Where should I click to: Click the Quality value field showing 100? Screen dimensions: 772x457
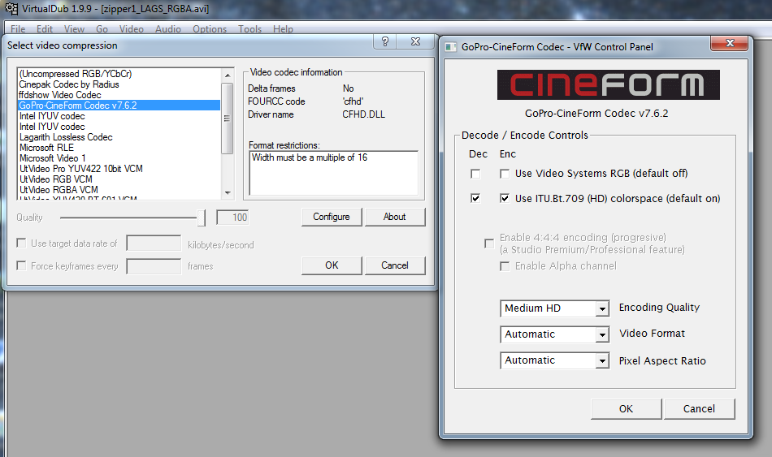pyautogui.click(x=233, y=218)
